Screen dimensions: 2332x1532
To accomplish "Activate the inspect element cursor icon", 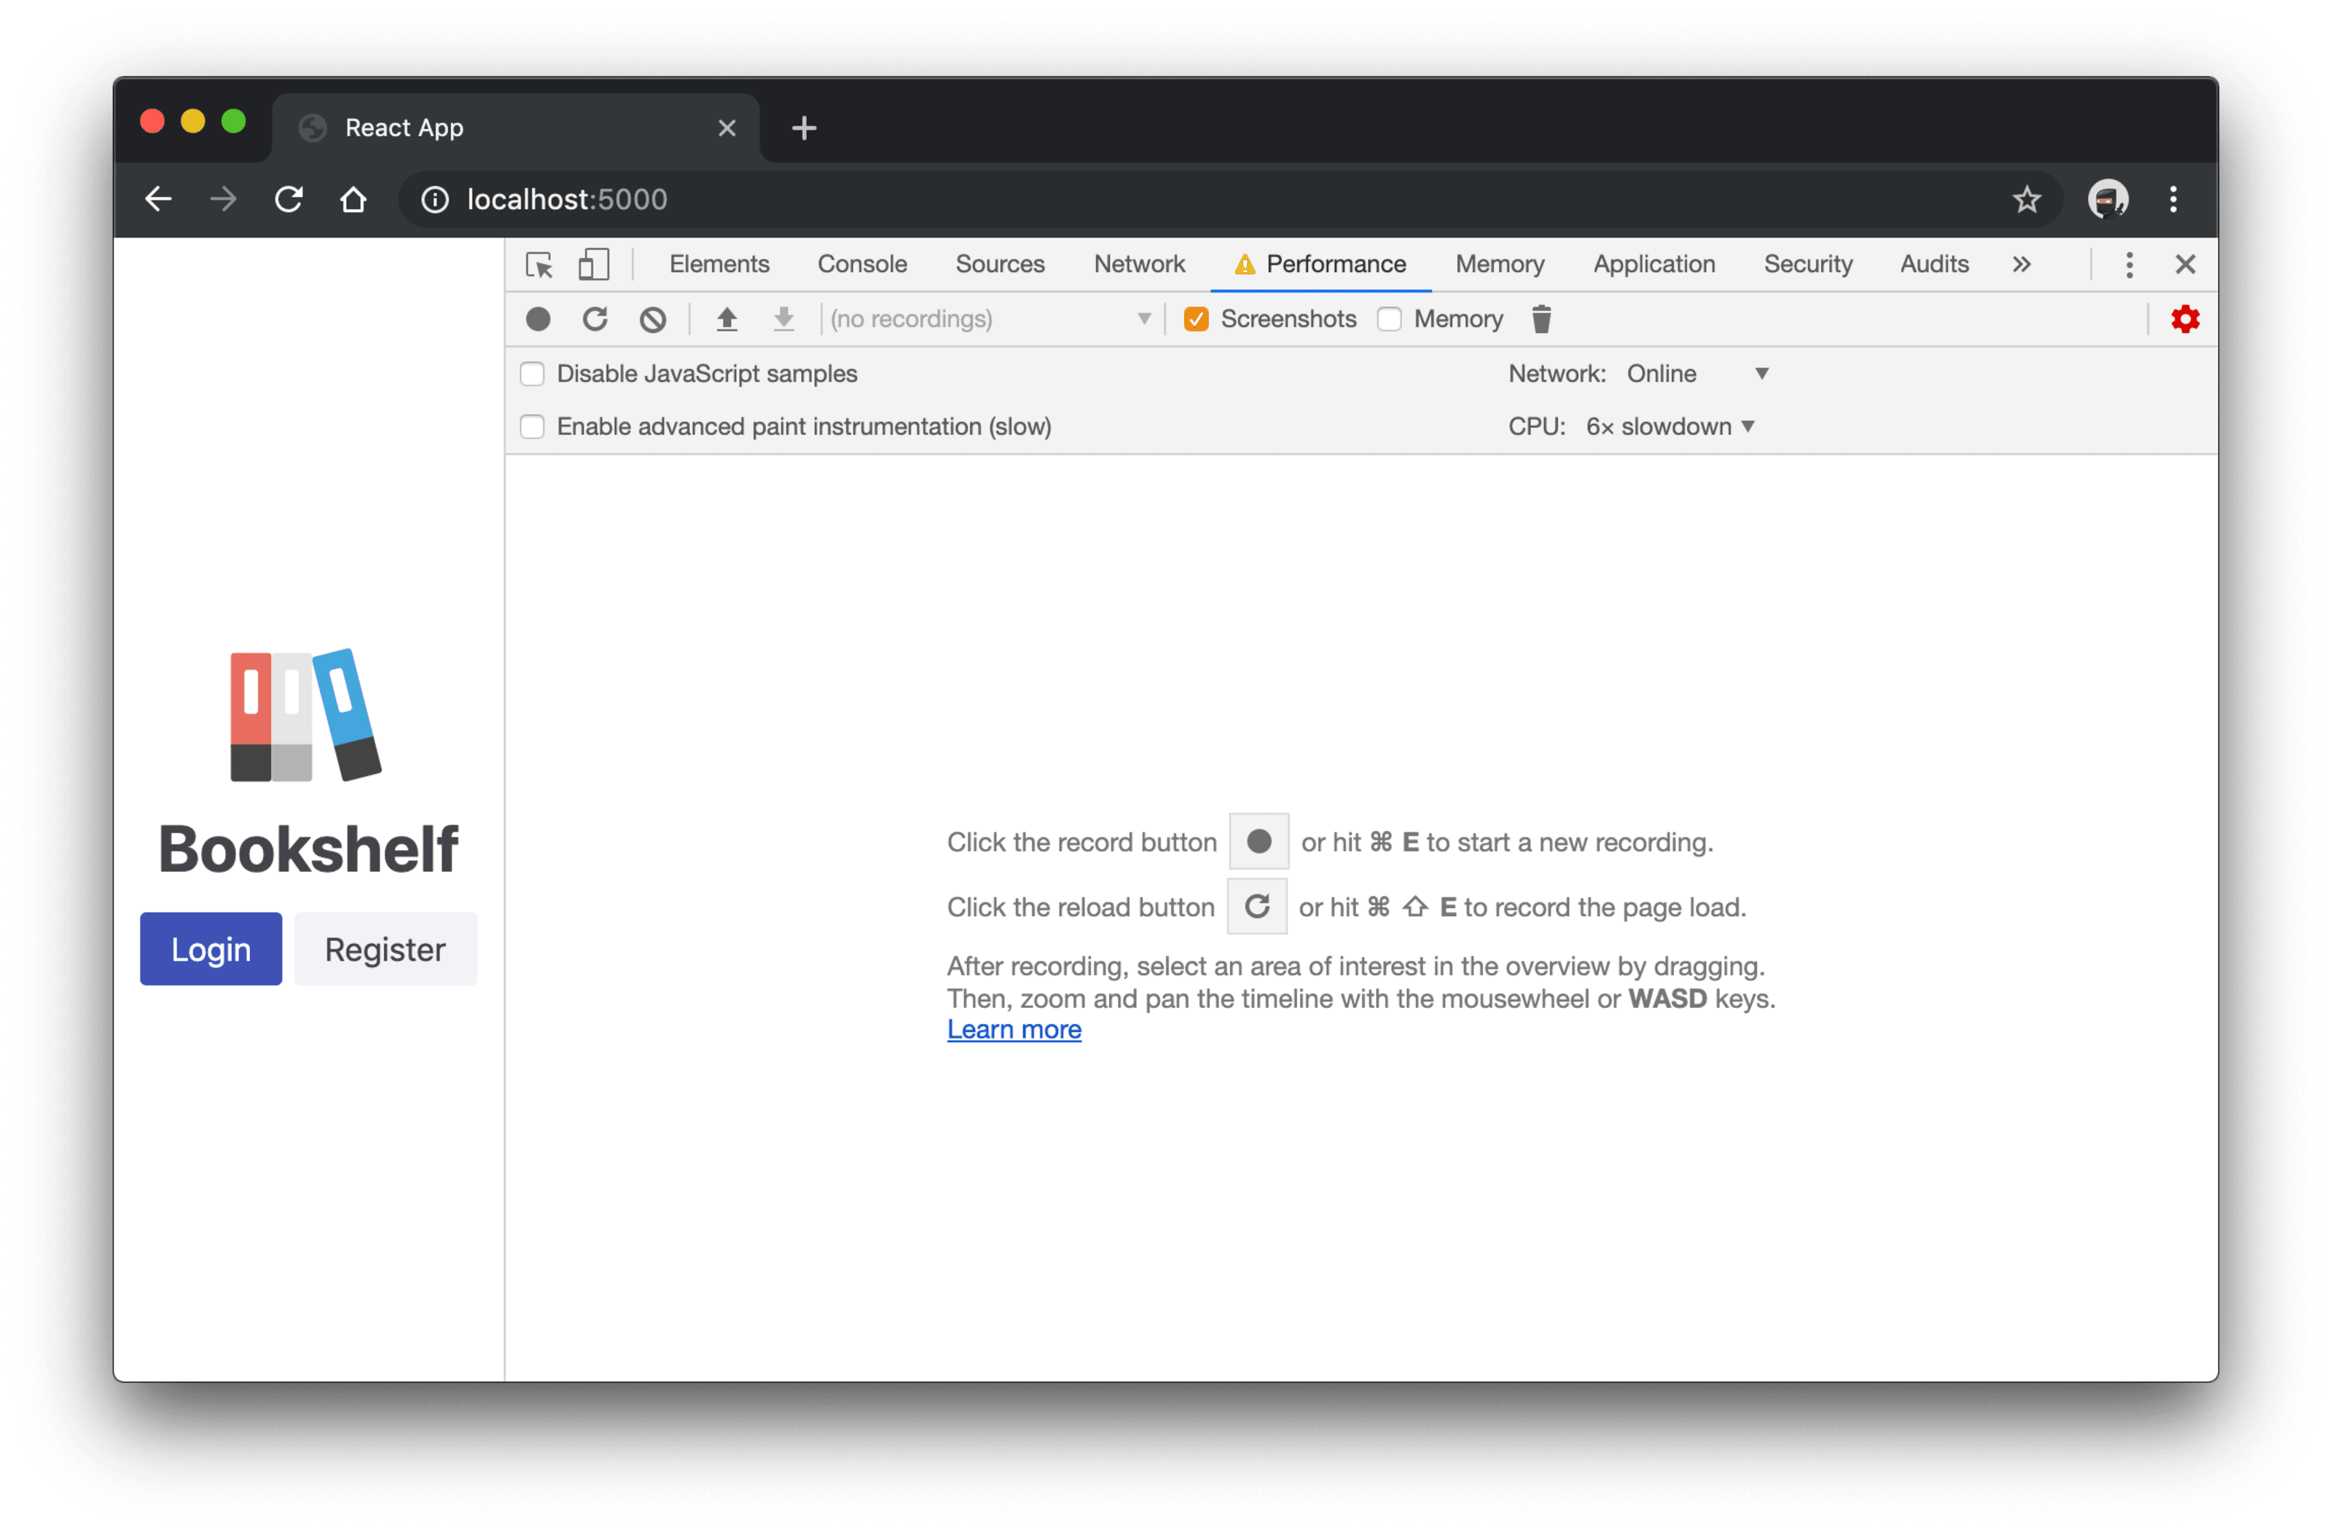I will pyautogui.click(x=539, y=265).
